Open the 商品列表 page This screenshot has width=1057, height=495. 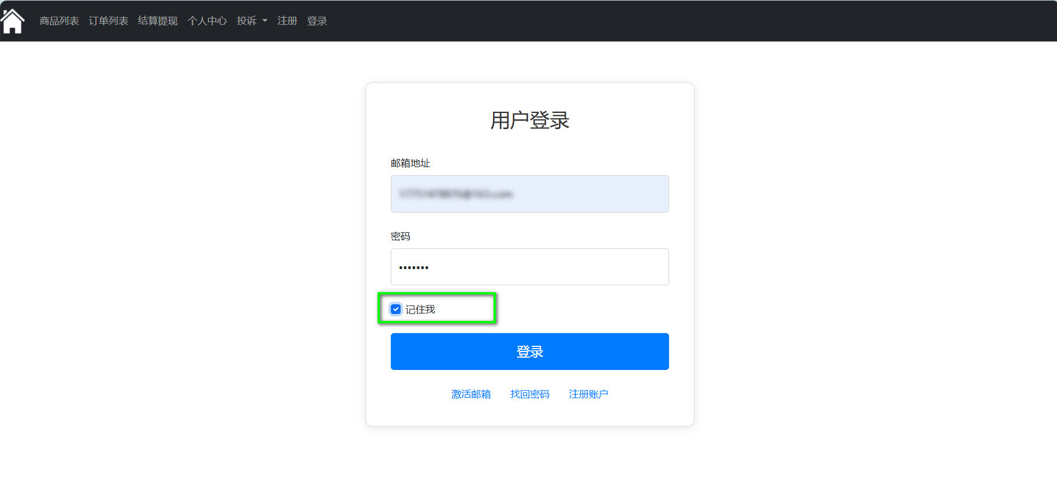click(59, 21)
